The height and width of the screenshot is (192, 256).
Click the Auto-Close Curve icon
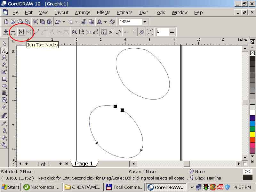[x=96, y=32]
